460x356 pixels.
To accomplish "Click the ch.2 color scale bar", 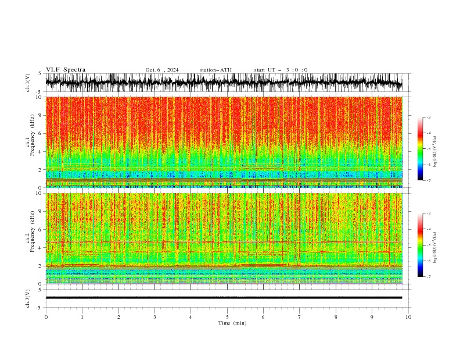I will [420, 245].
